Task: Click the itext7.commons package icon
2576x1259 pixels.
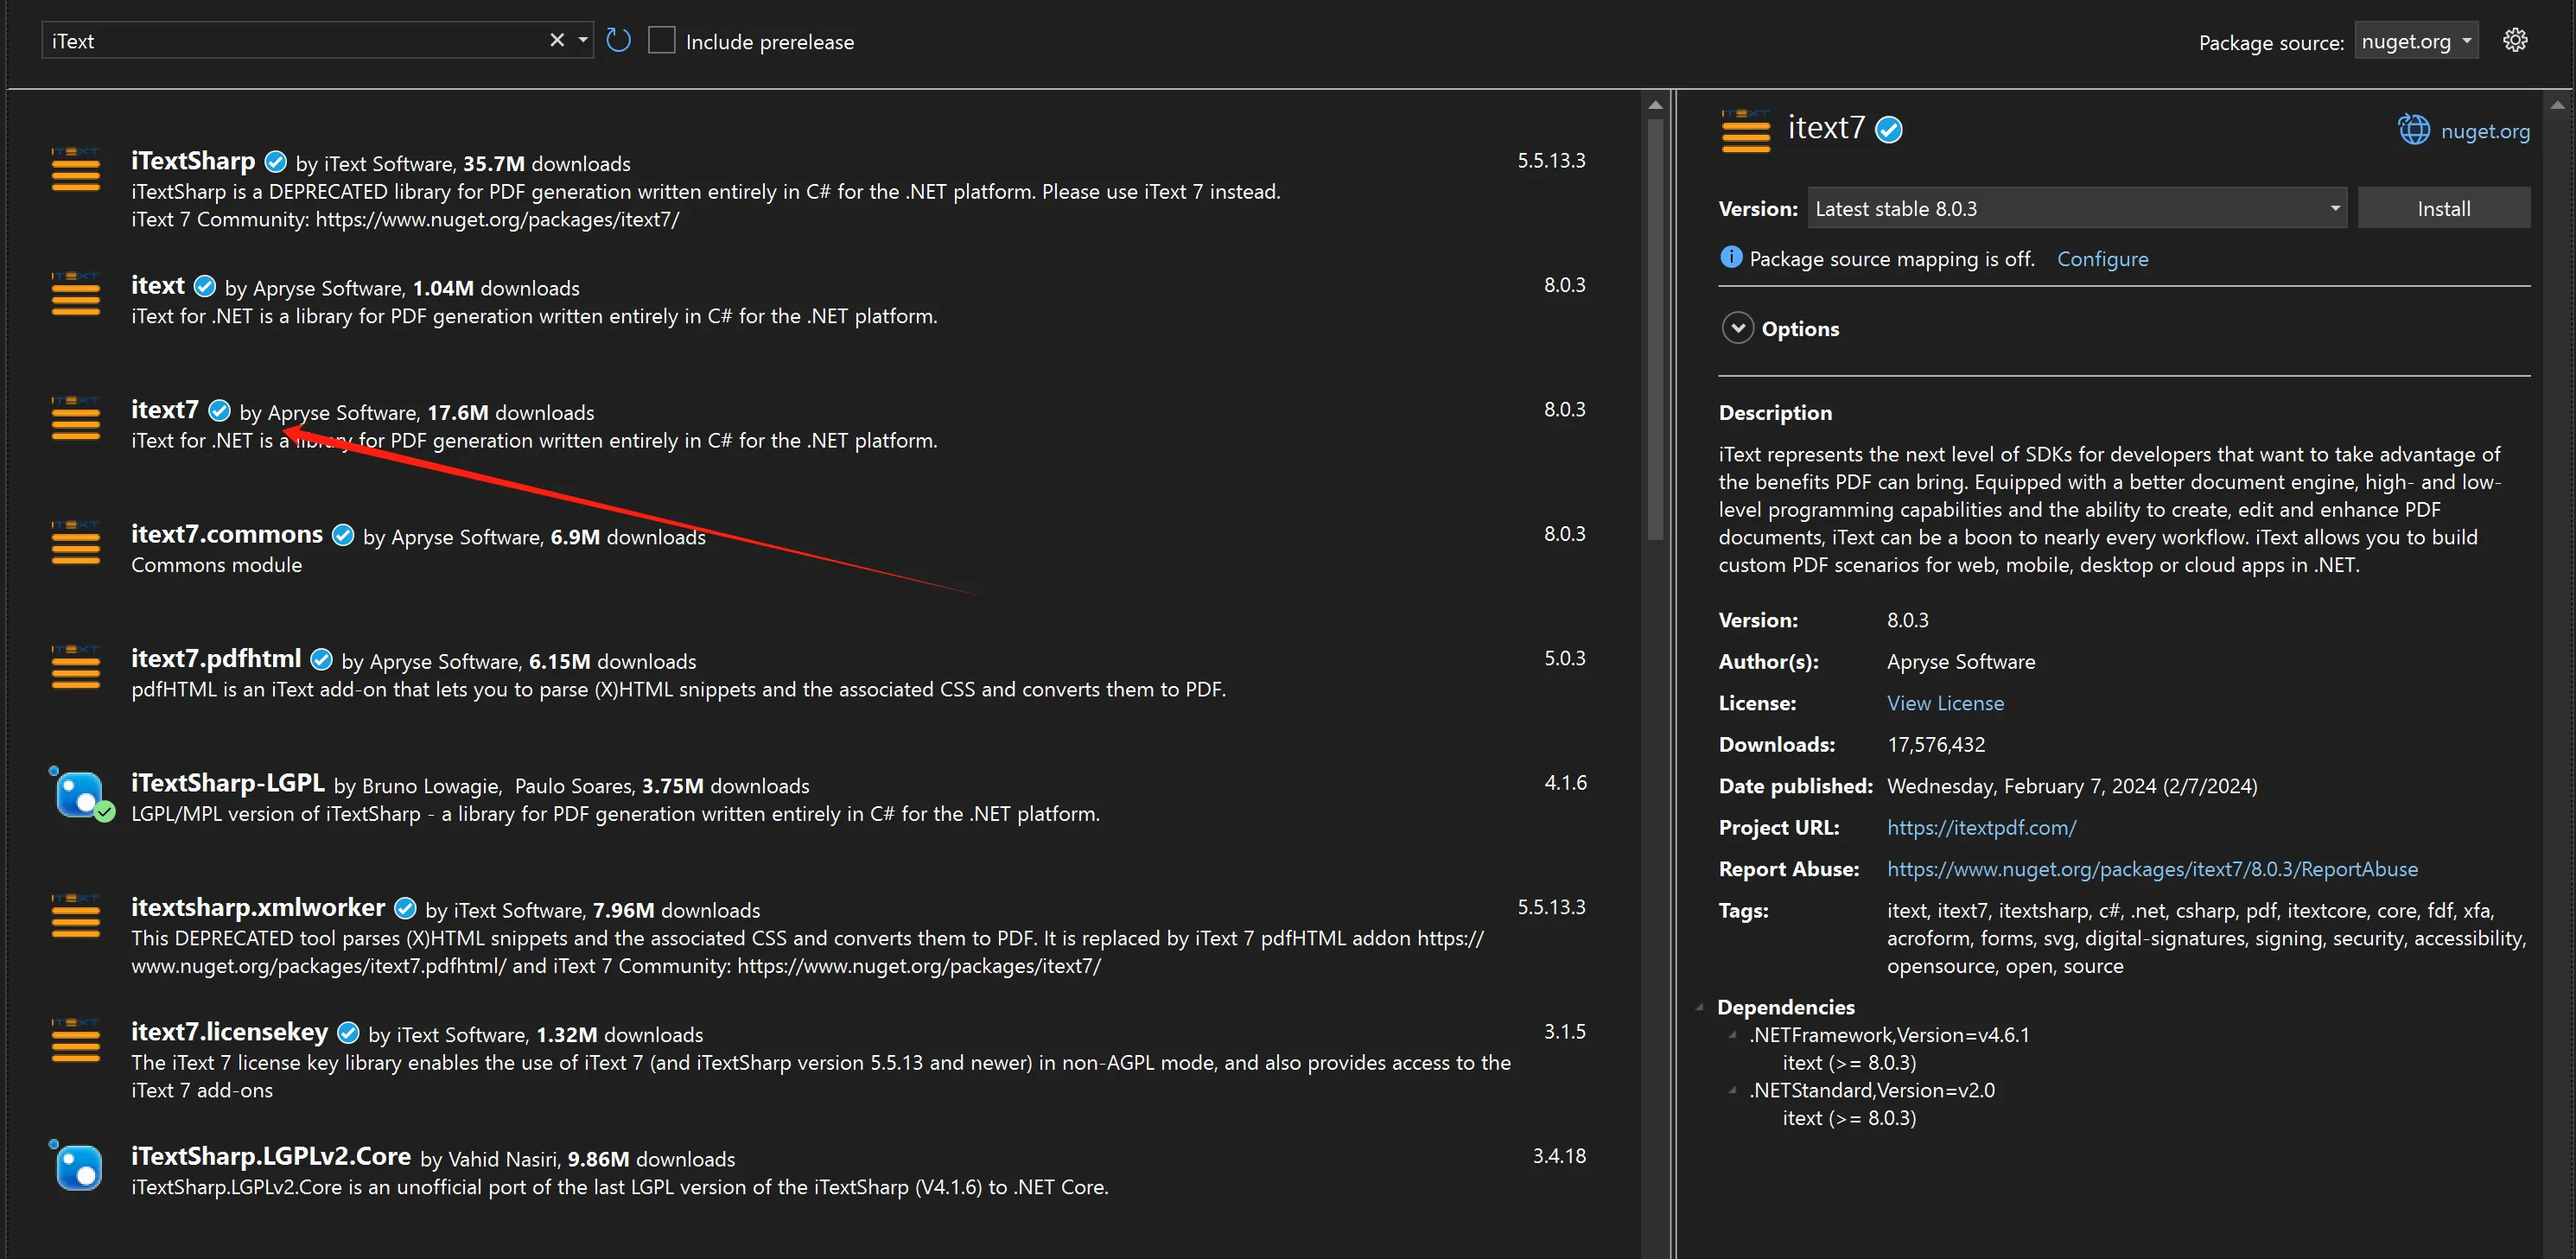Action: [76, 542]
